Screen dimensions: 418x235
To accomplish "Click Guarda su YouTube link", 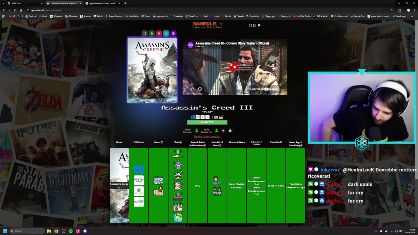I will click(264, 89).
